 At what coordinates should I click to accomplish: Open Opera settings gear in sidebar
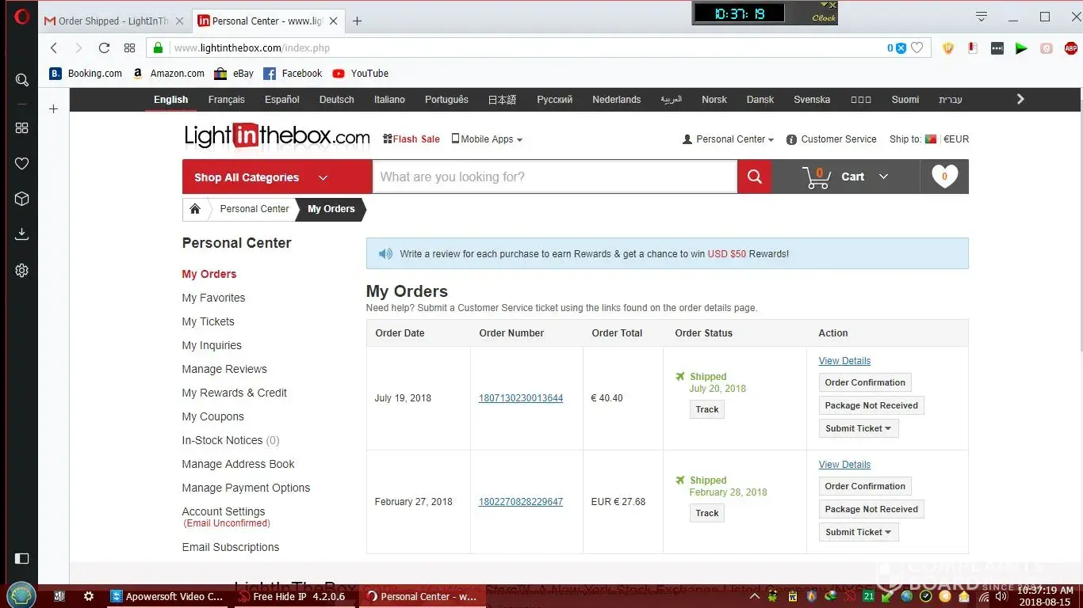pos(21,270)
